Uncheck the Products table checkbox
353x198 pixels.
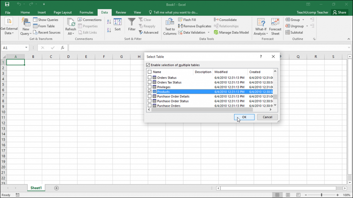click(x=150, y=92)
